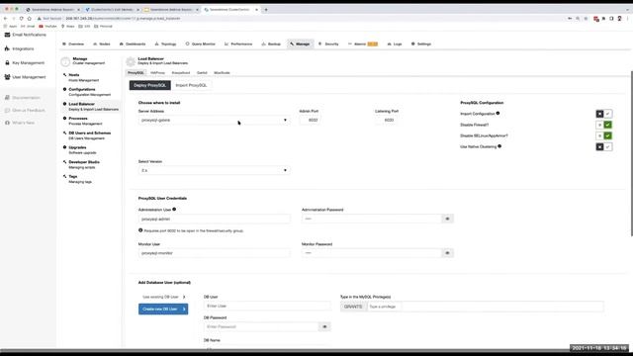
Task: Click Import Configuration info icon
Action: (497, 114)
